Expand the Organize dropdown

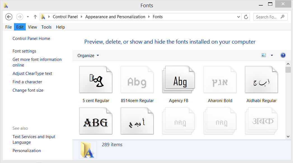[x=88, y=56]
